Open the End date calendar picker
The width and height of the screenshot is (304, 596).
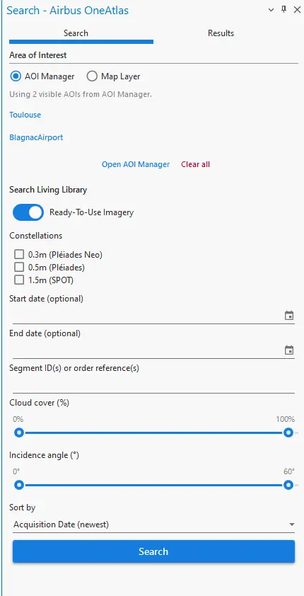pos(289,350)
